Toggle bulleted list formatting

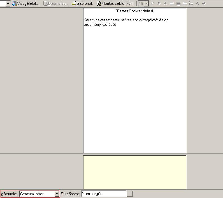coord(191,3)
